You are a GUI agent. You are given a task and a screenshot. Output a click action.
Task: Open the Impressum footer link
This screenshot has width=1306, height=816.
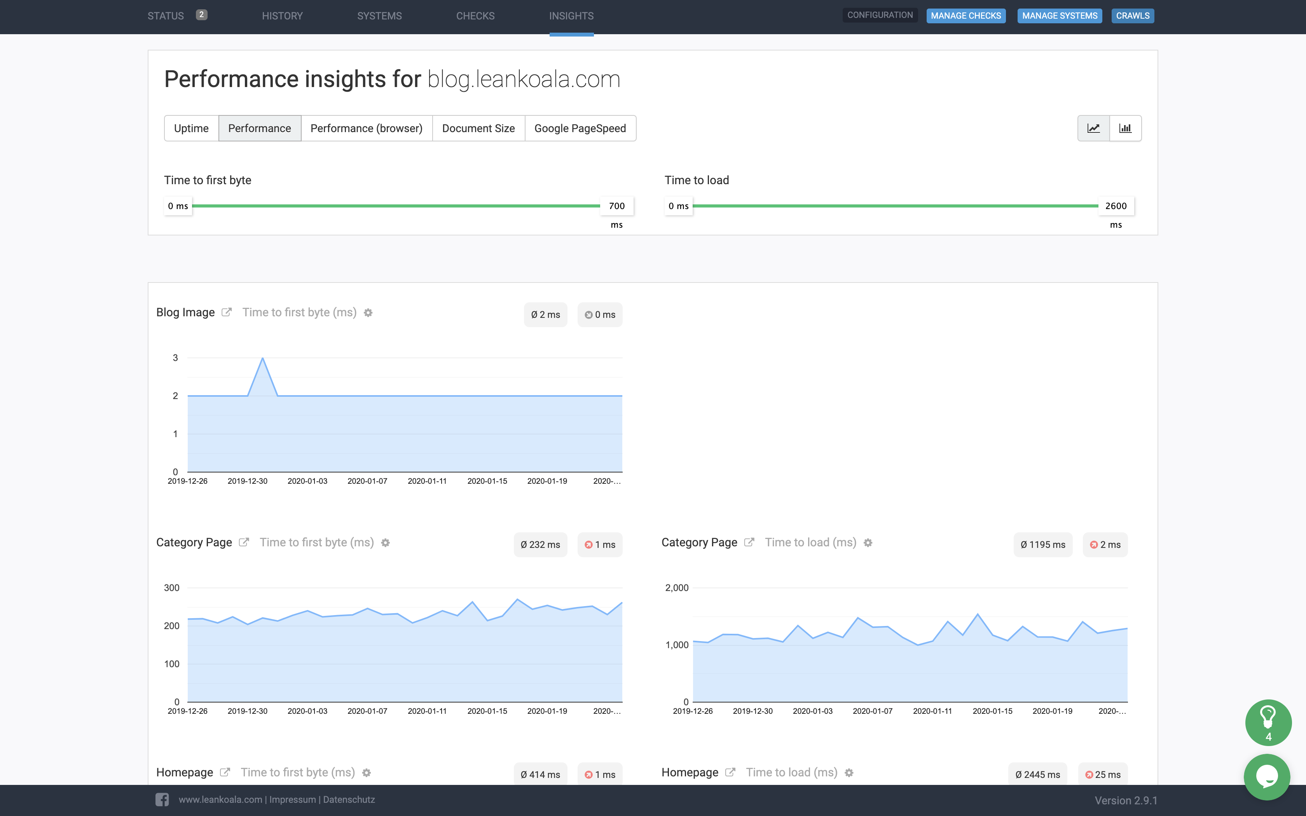click(293, 799)
